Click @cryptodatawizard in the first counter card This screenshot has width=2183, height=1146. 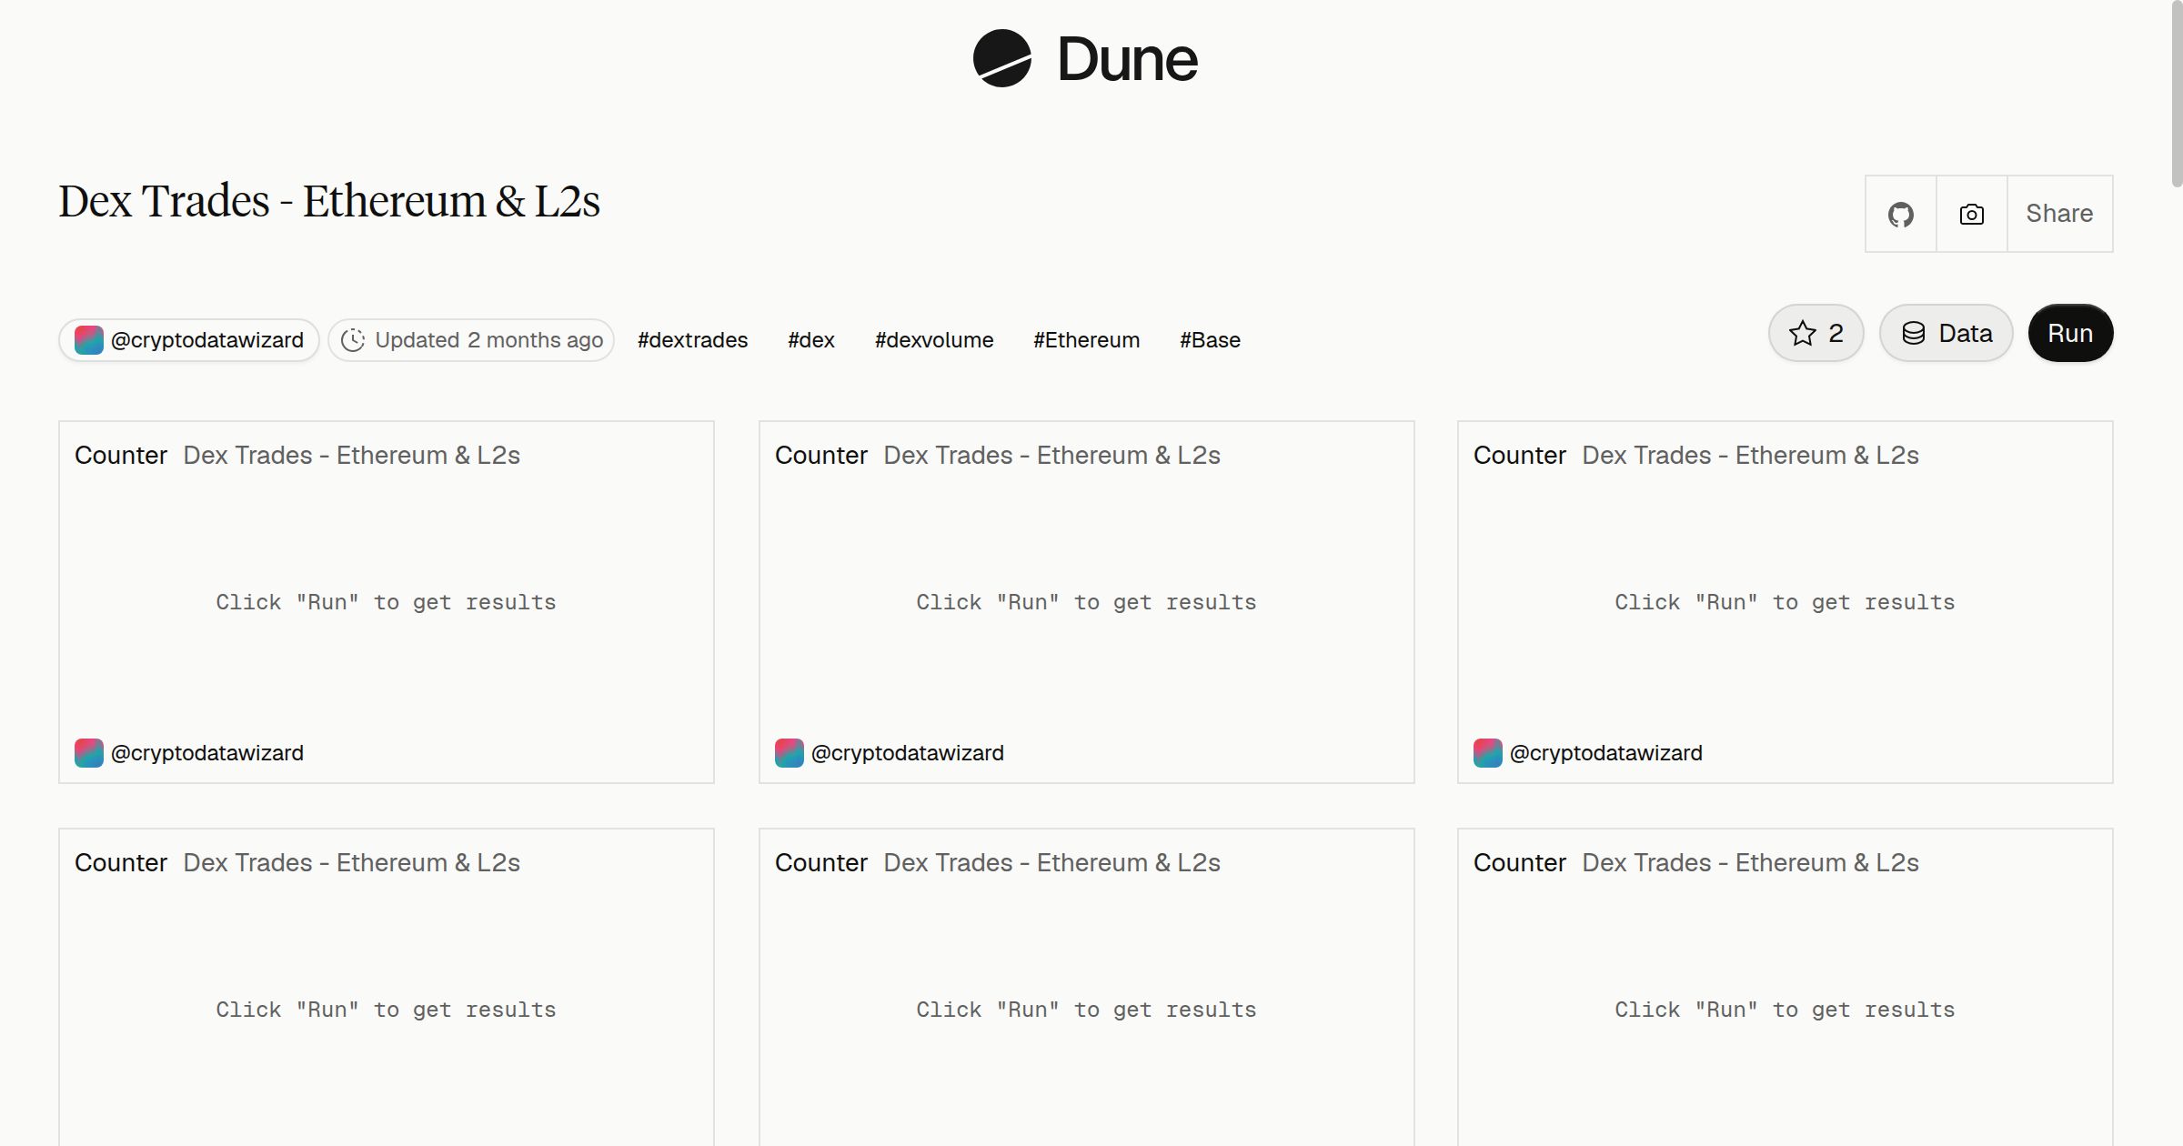point(206,753)
